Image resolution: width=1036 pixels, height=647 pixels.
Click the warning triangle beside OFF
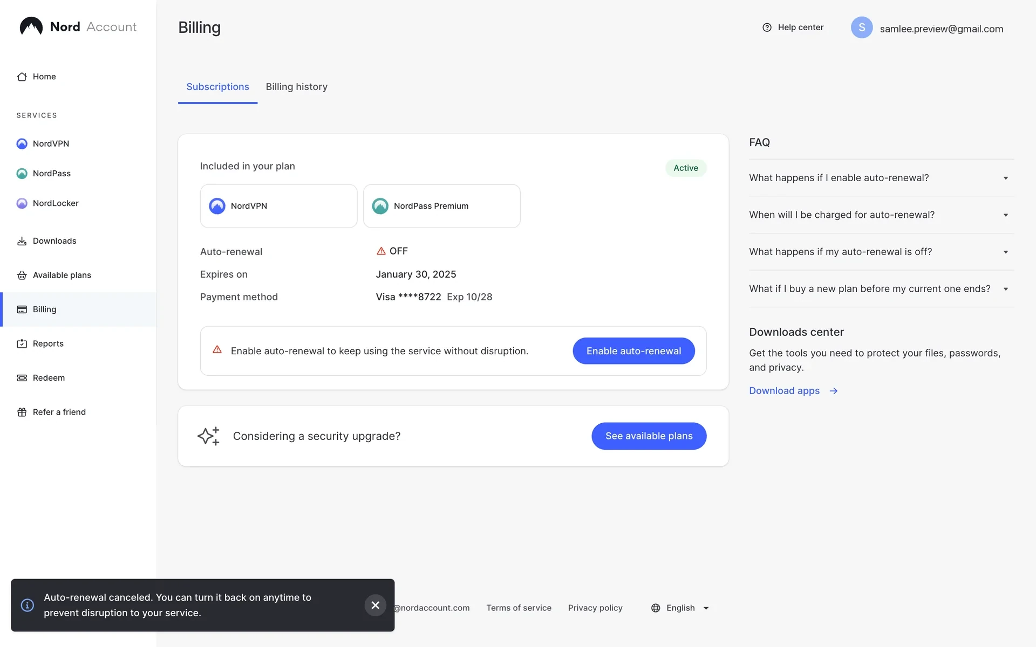click(381, 251)
